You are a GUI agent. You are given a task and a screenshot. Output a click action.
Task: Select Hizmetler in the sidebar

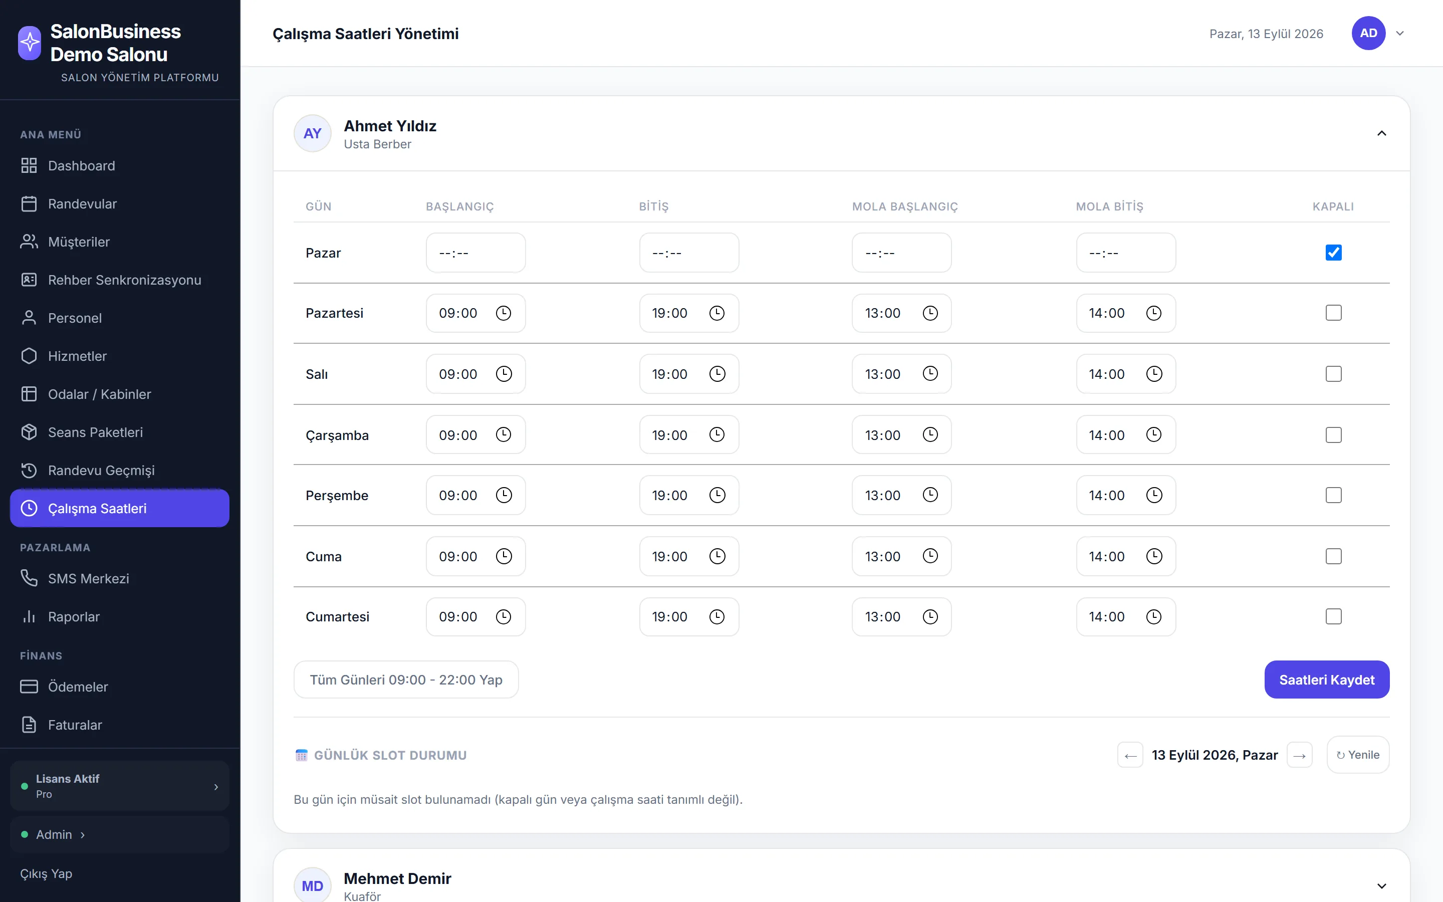tap(120, 356)
